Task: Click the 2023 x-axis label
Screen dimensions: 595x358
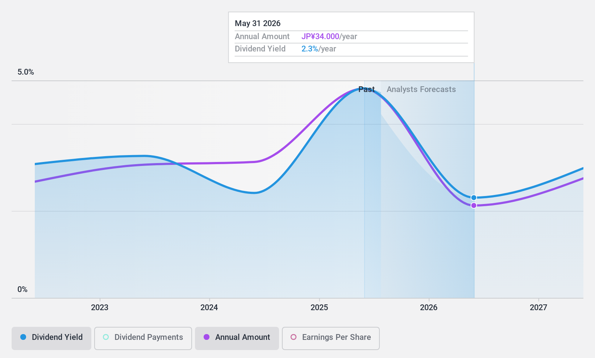Action: [100, 308]
